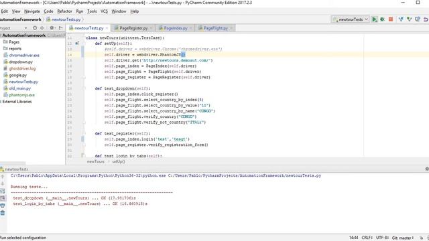
Task: Collapse the test_dropdown method fold marker
Action: 84,88
